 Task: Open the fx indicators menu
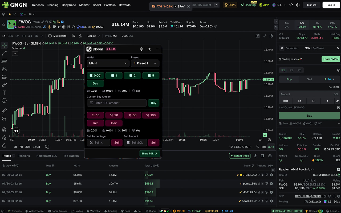(80, 36)
